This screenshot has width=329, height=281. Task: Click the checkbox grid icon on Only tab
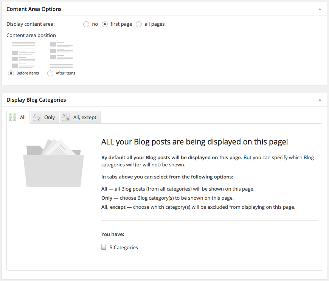click(x=37, y=117)
